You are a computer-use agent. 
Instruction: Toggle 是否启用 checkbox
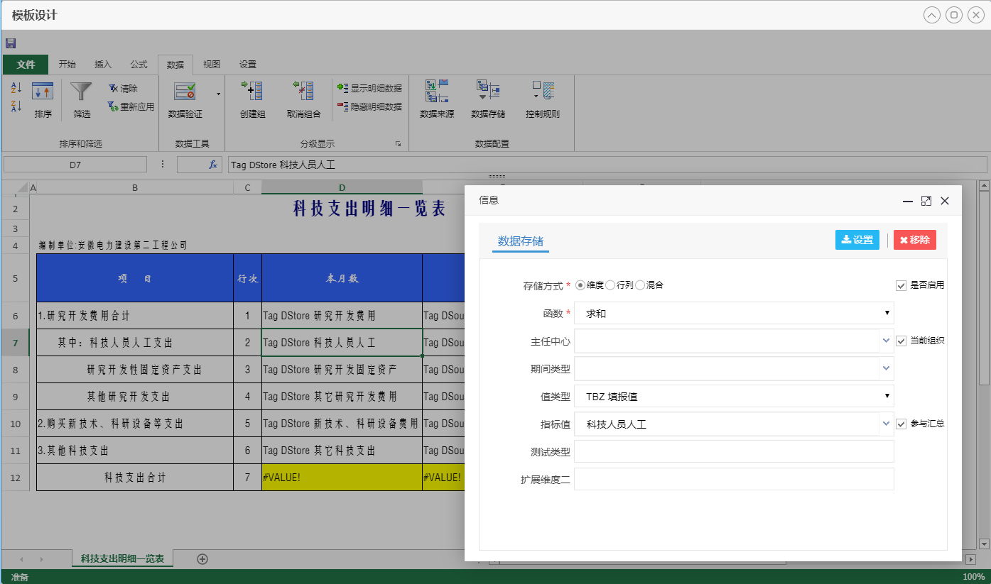click(x=901, y=285)
